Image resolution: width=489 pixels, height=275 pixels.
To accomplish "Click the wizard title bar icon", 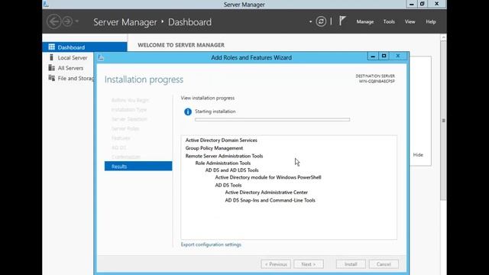I will click(x=100, y=57).
